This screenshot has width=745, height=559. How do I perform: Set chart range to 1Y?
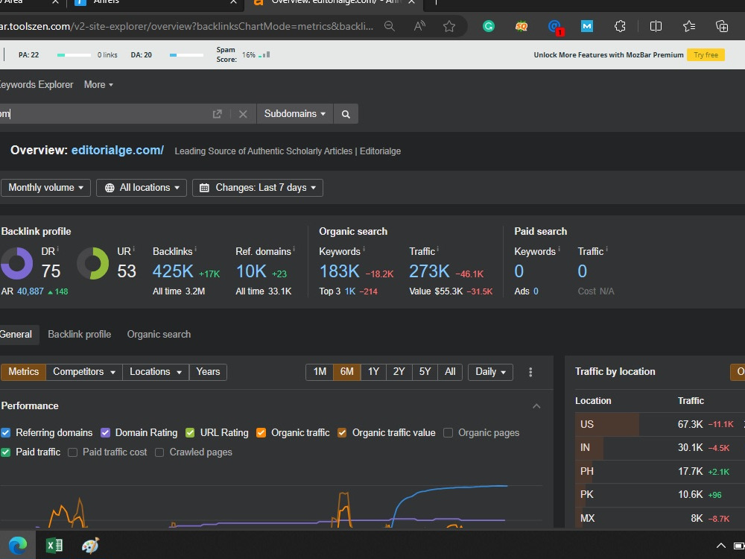coord(373,372)
